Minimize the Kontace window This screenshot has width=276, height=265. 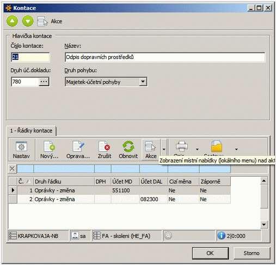point(251,8)
